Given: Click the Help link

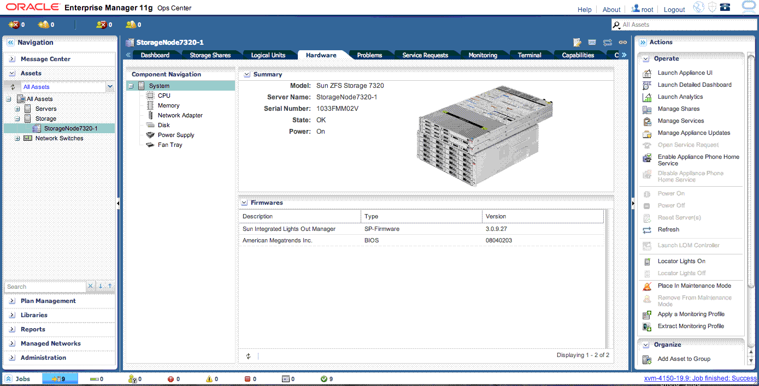Looking at the screenshot, I should [585, 10].
